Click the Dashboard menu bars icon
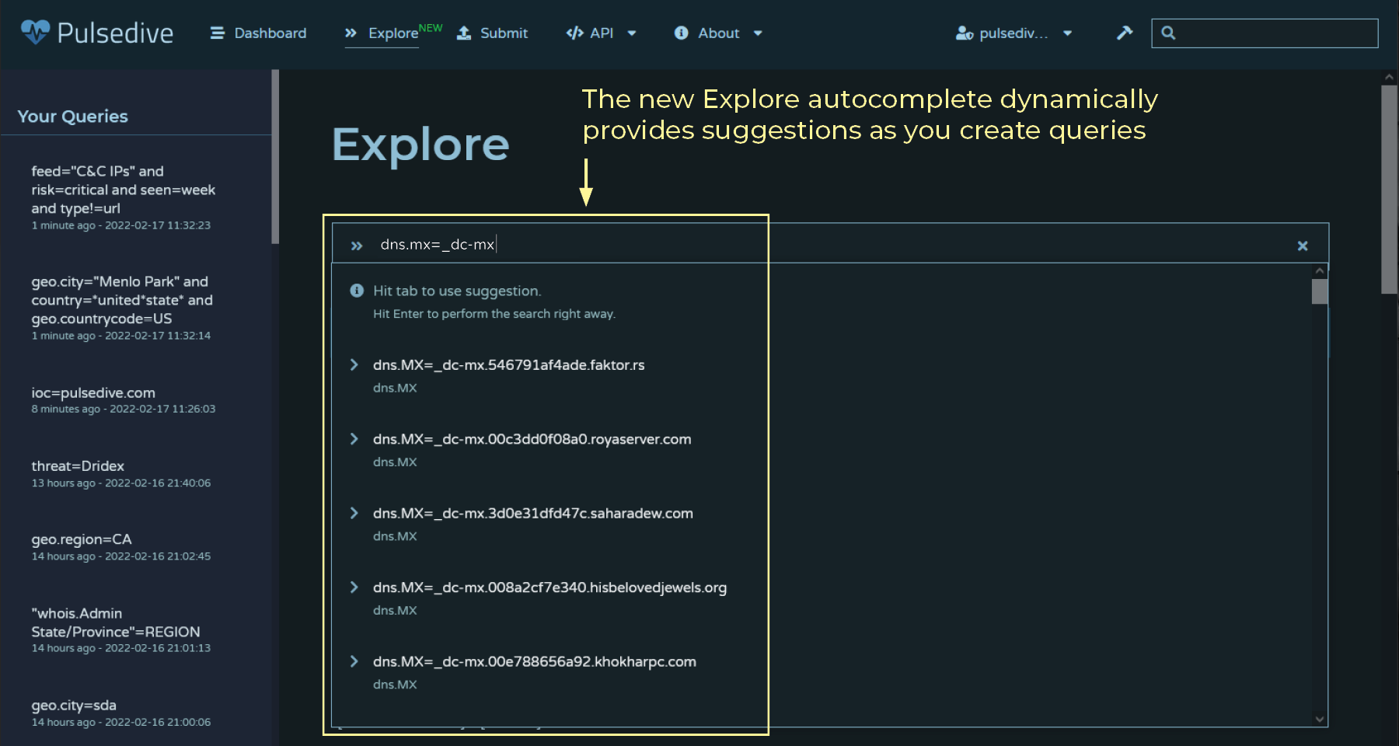Viewport: 1399px width, 746px height. coord(217,33)
